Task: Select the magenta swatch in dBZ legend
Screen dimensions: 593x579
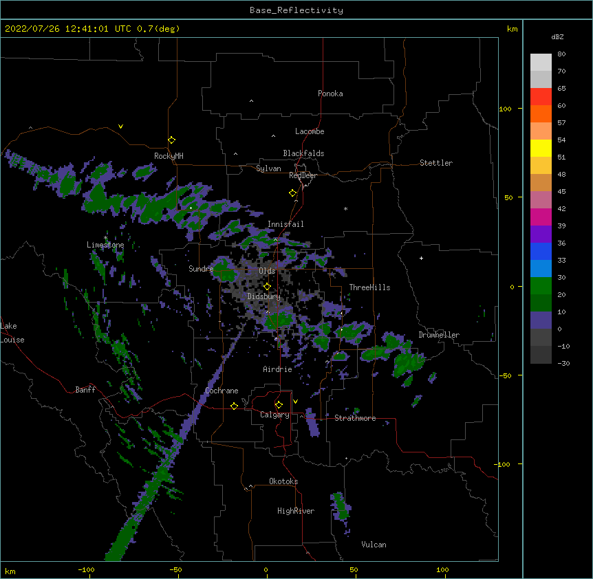Action: 541,217
